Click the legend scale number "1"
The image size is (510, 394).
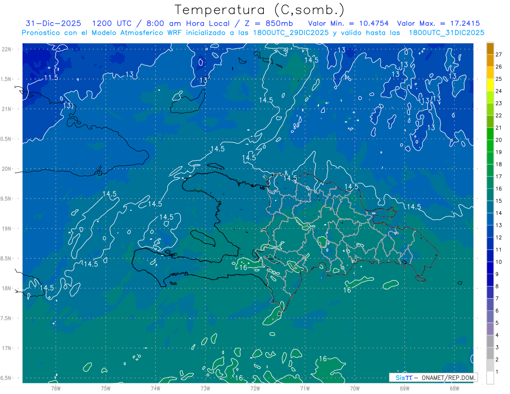[x=497, y=372]
